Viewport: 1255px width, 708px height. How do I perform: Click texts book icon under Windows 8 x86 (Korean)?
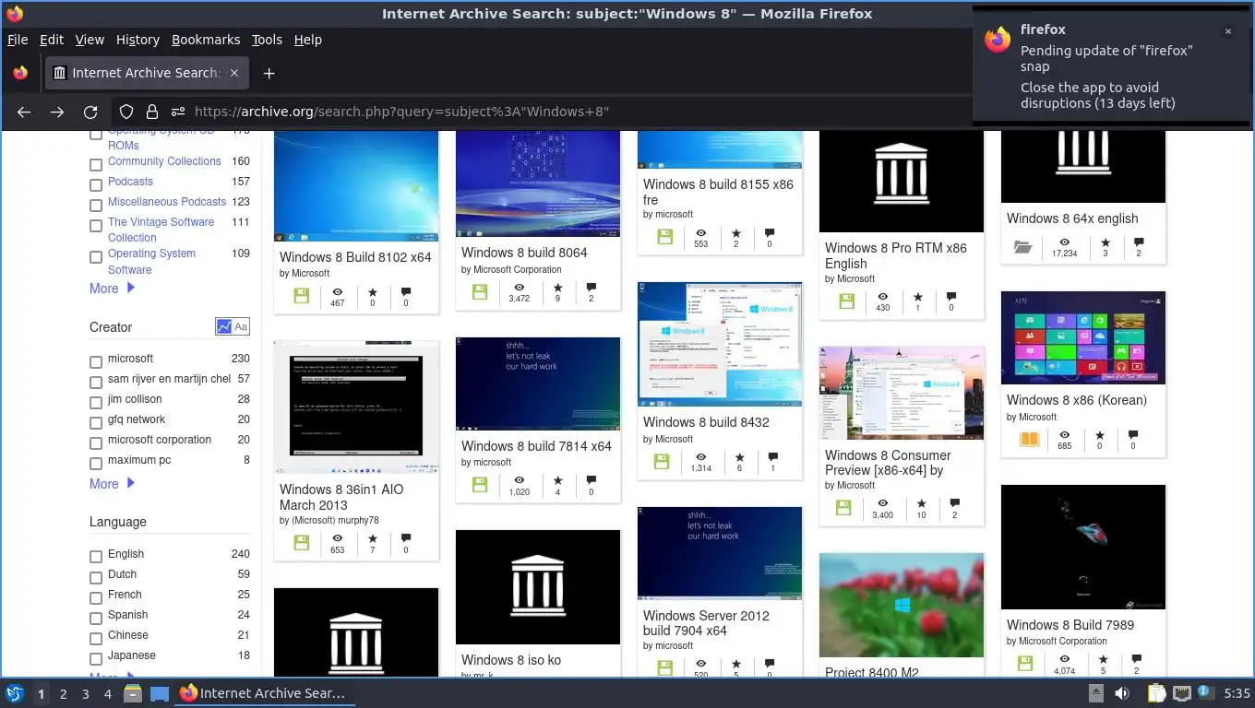(1028, 439)
